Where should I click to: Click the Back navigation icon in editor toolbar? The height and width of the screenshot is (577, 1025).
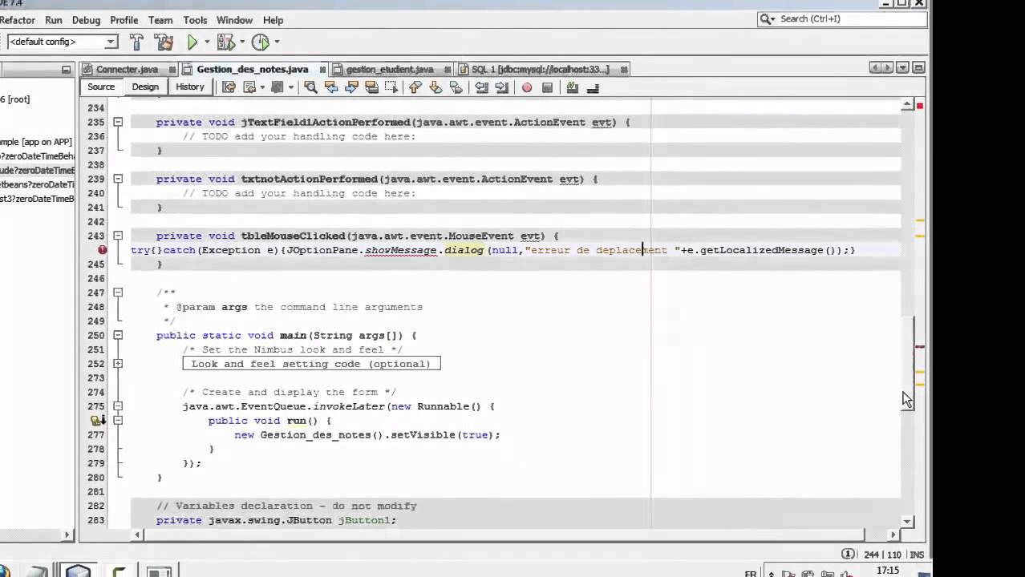pyautogui.click(x=249, y=87)
